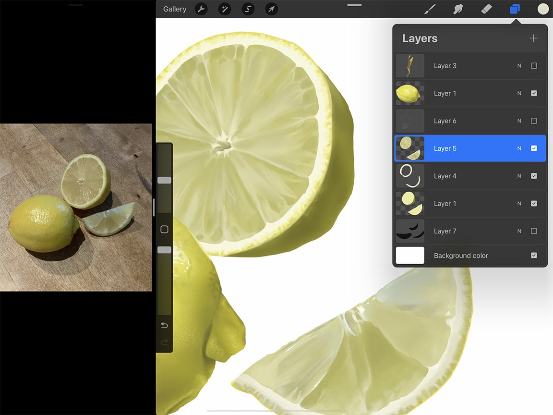Tap the modify square on sidebar
This screenshot has height=415, width=553.
click(164, 230)
